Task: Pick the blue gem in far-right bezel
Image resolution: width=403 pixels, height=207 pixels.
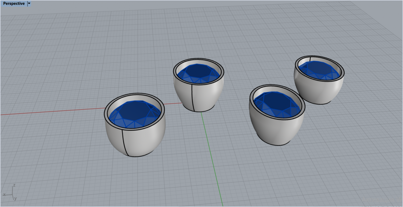Action: pos(319,69)
